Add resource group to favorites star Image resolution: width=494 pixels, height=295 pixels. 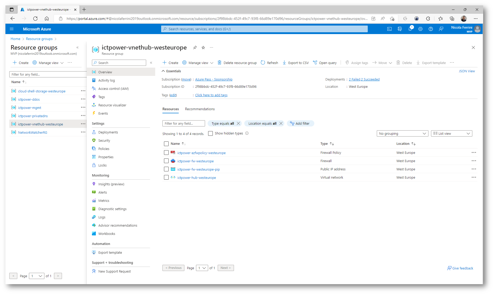(x=203, y=47)
